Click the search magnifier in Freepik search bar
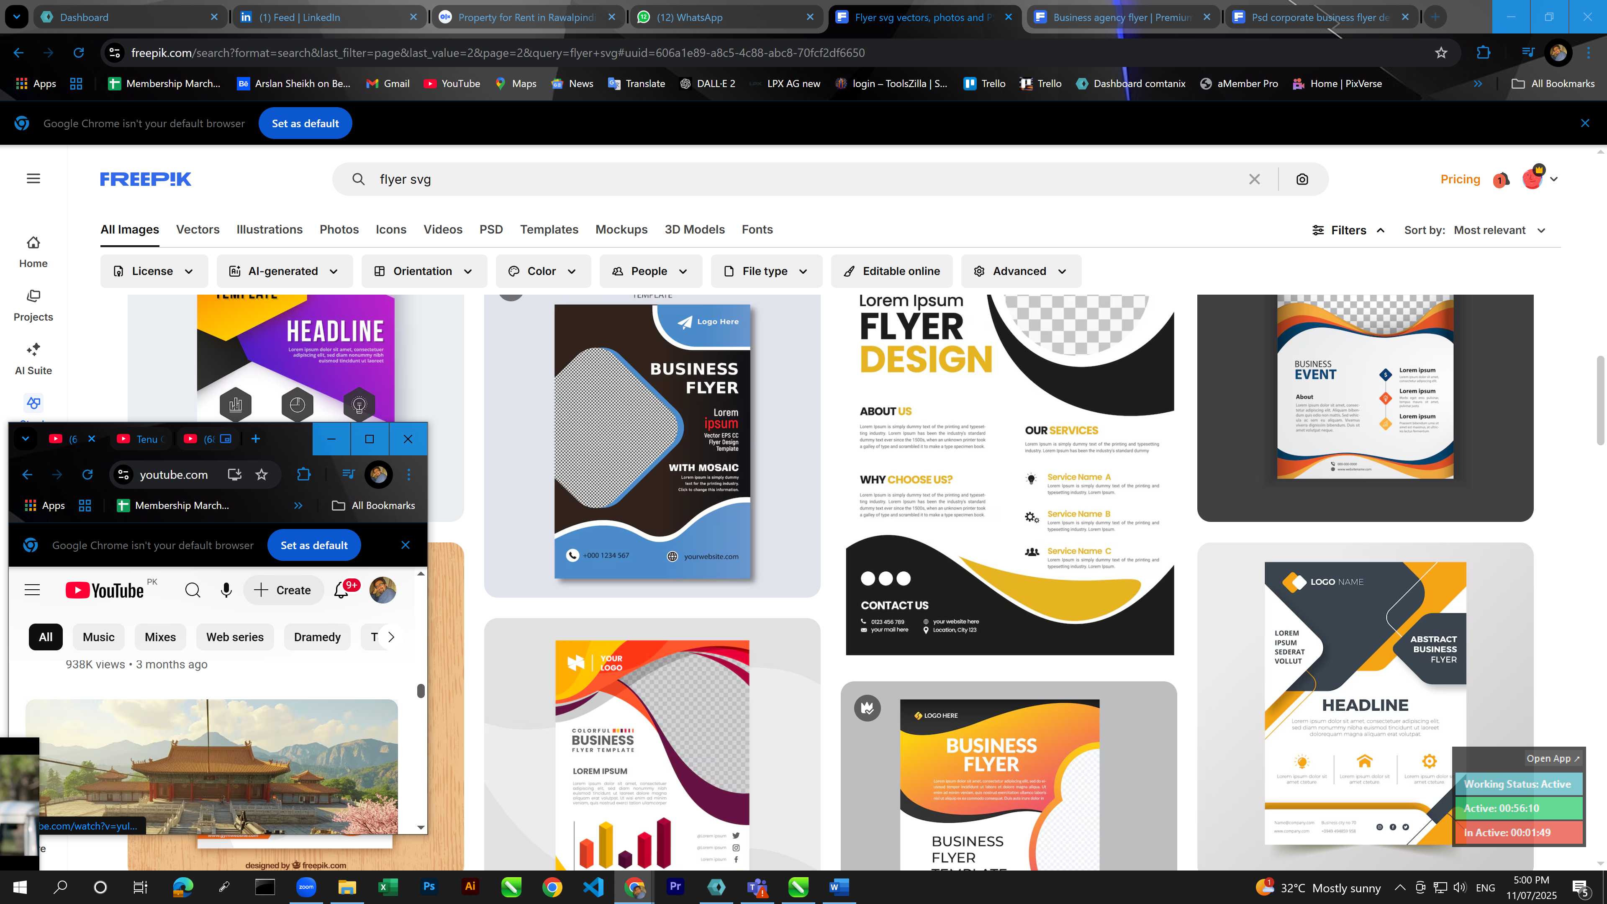 [358, 179]
